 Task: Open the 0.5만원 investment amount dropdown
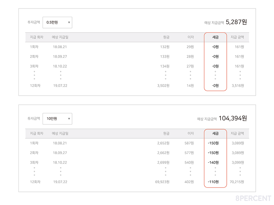(57, 23)
